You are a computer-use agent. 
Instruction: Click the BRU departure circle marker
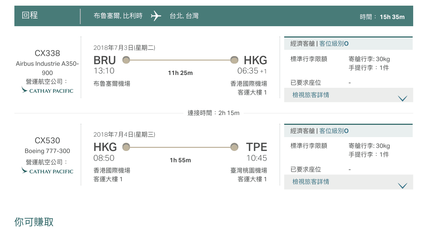coord(126,60)
